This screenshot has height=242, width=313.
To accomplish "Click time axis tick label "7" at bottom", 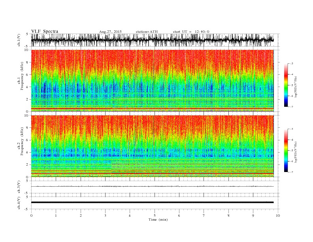I will click(204, 216).
